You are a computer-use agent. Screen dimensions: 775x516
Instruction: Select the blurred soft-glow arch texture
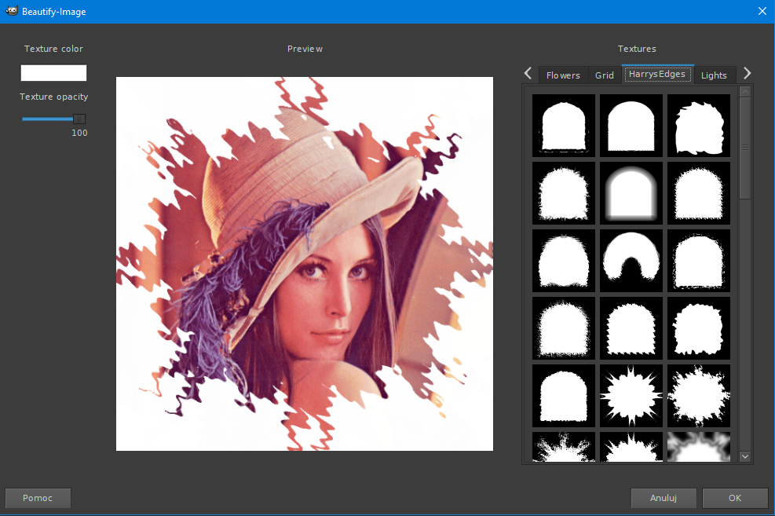[631, 193]
